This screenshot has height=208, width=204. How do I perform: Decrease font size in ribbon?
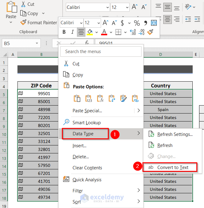(x=144, y=7)
